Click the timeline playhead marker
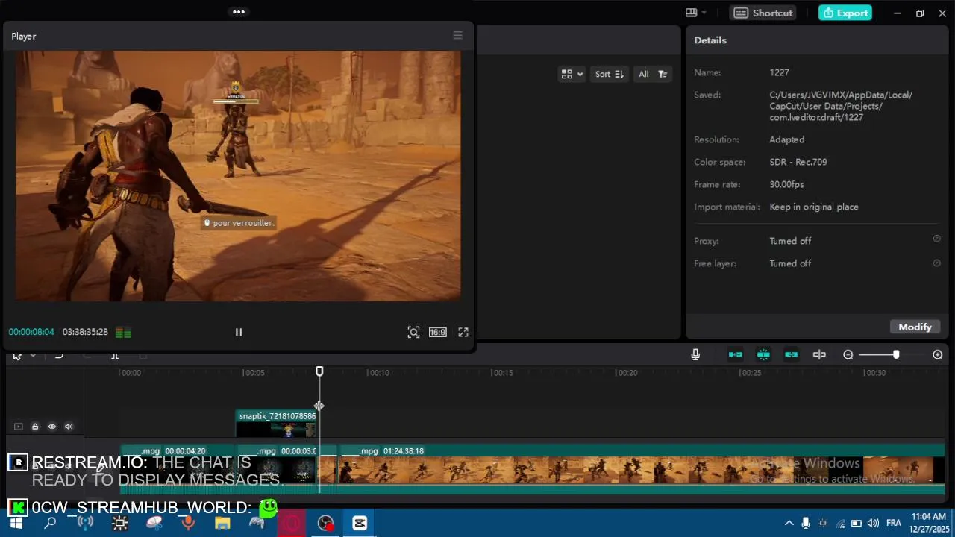 tap(319, 371)
